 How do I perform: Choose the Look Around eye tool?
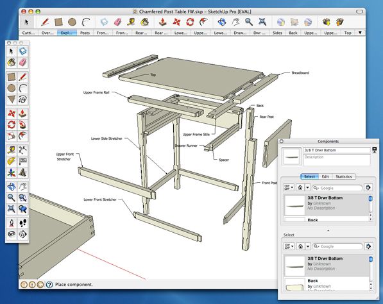(12, 234)
